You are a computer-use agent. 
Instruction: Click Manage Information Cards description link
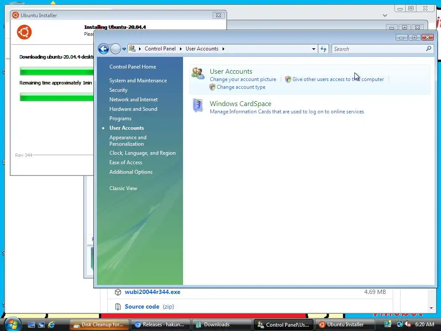(287, 112)
